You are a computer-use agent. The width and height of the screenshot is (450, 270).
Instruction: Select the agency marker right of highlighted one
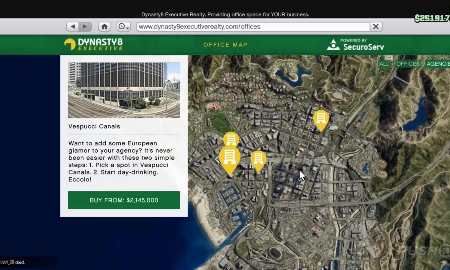point(258,161)
